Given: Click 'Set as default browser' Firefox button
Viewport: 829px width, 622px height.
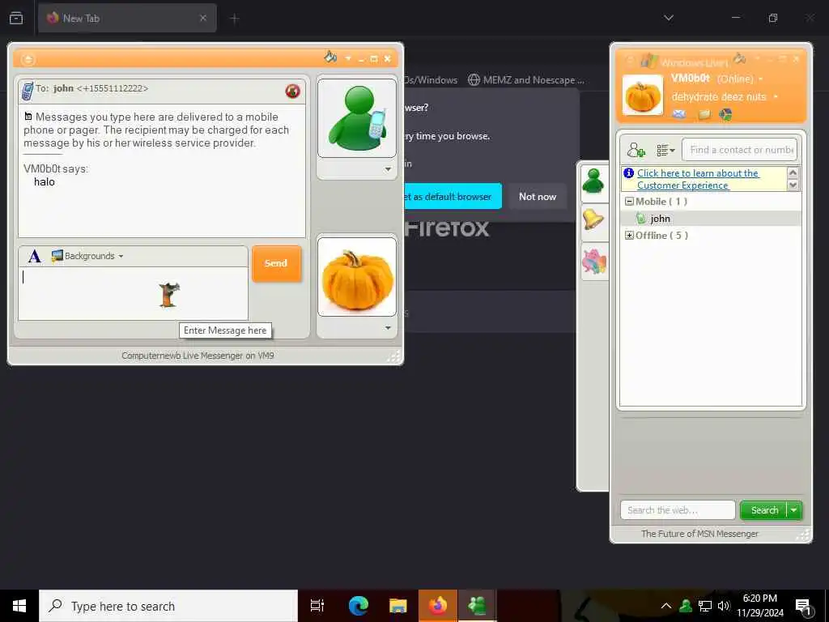Looking at the screenshot, I should coord(453,197).
